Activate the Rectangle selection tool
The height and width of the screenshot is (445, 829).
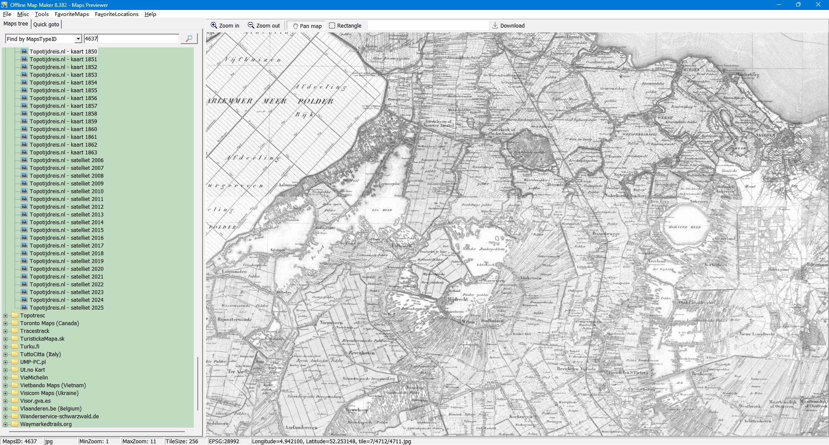[x=332, y=25]
